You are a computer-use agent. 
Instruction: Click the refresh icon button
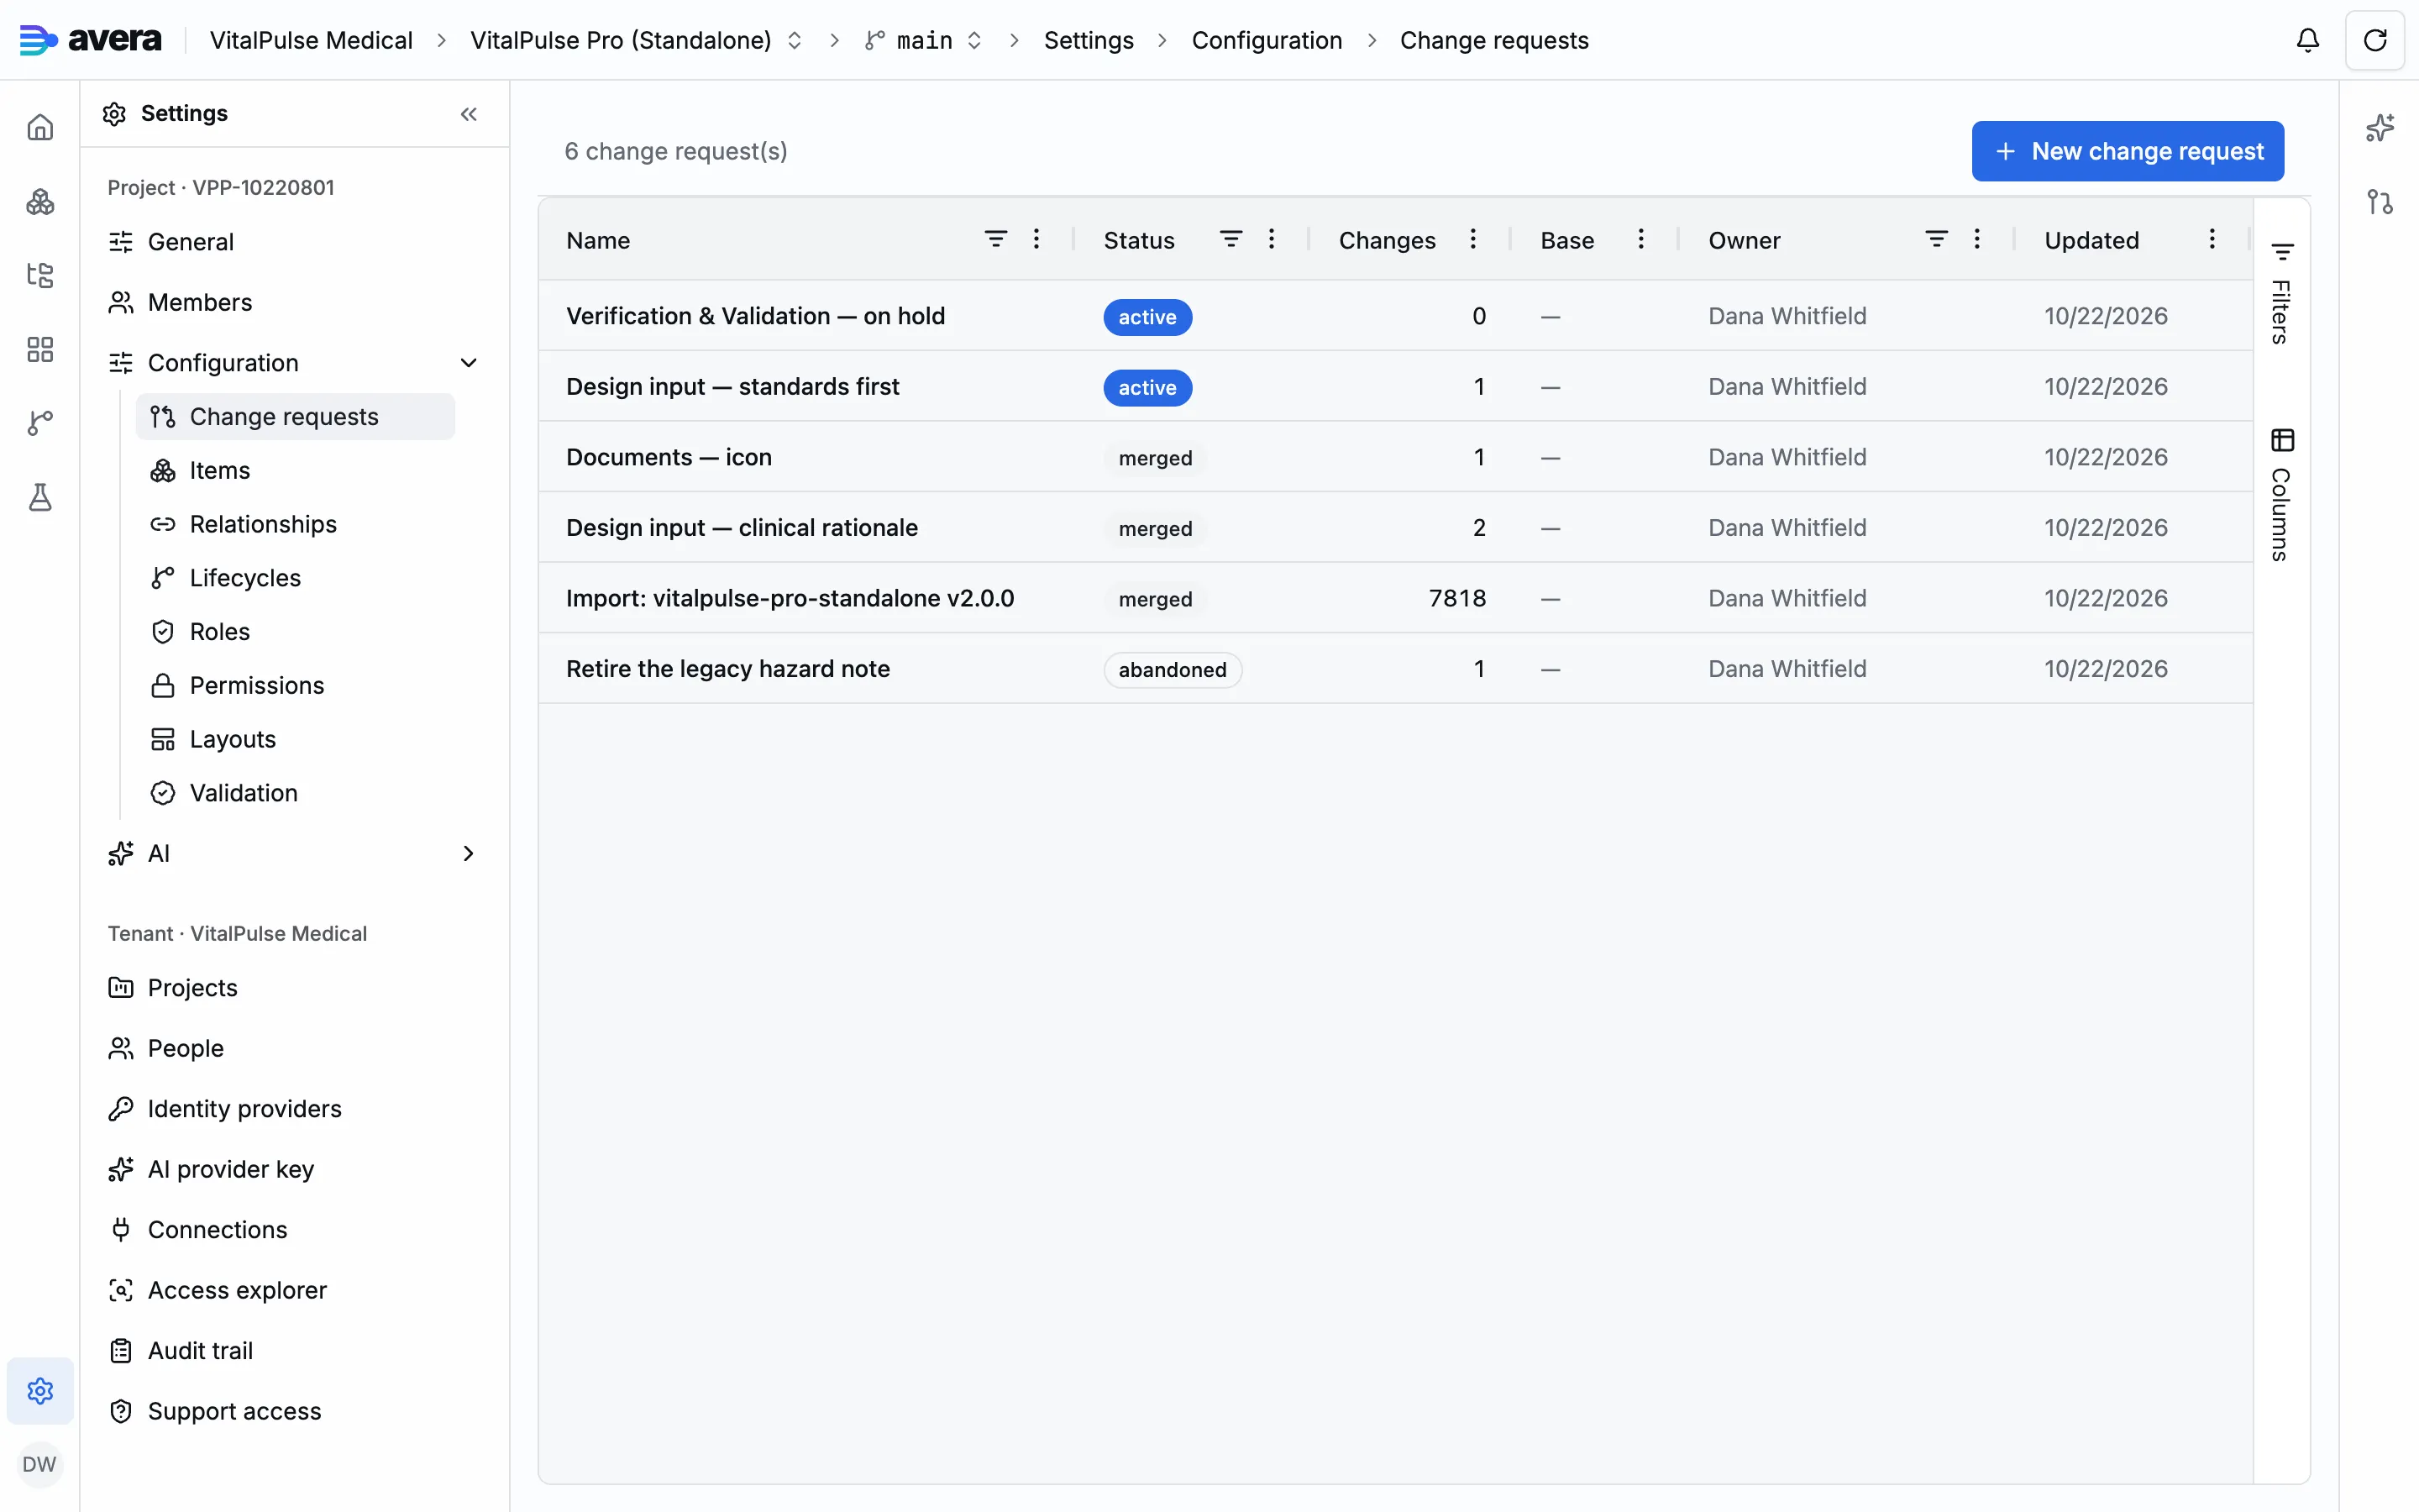[x=2375, y=40]
